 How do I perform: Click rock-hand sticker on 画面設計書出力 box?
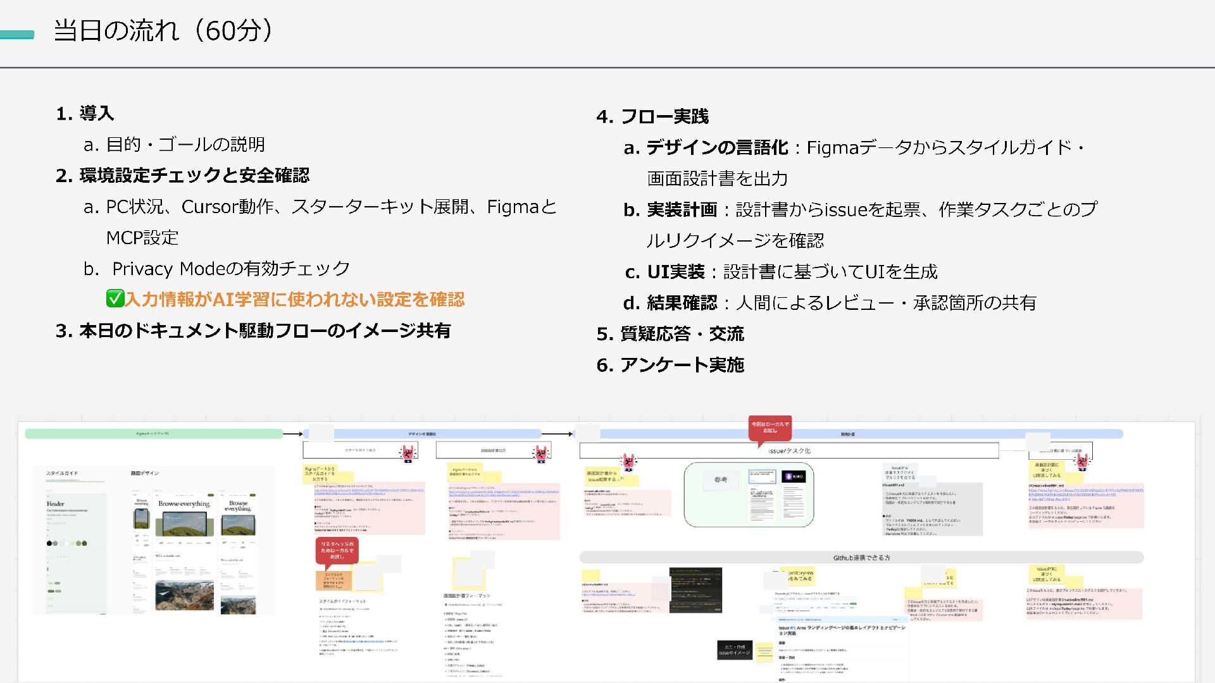pyautogui.click(x=542, y=453)
